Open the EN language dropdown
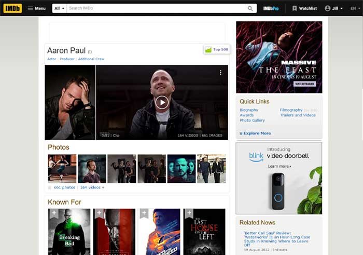 pos(354,8)
